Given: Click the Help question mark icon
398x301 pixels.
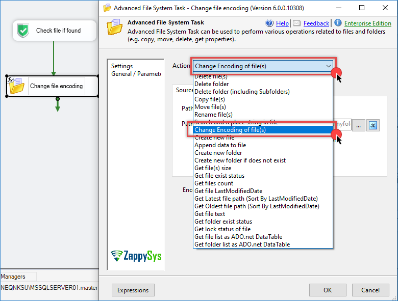Looking at the screenshot, I should tap(269, 23).
